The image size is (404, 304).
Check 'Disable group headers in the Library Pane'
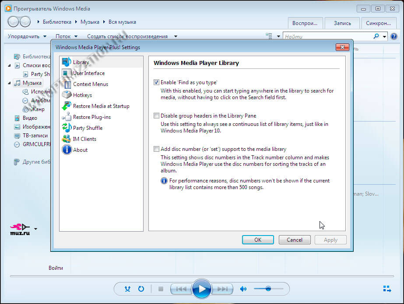pos(156,115)
